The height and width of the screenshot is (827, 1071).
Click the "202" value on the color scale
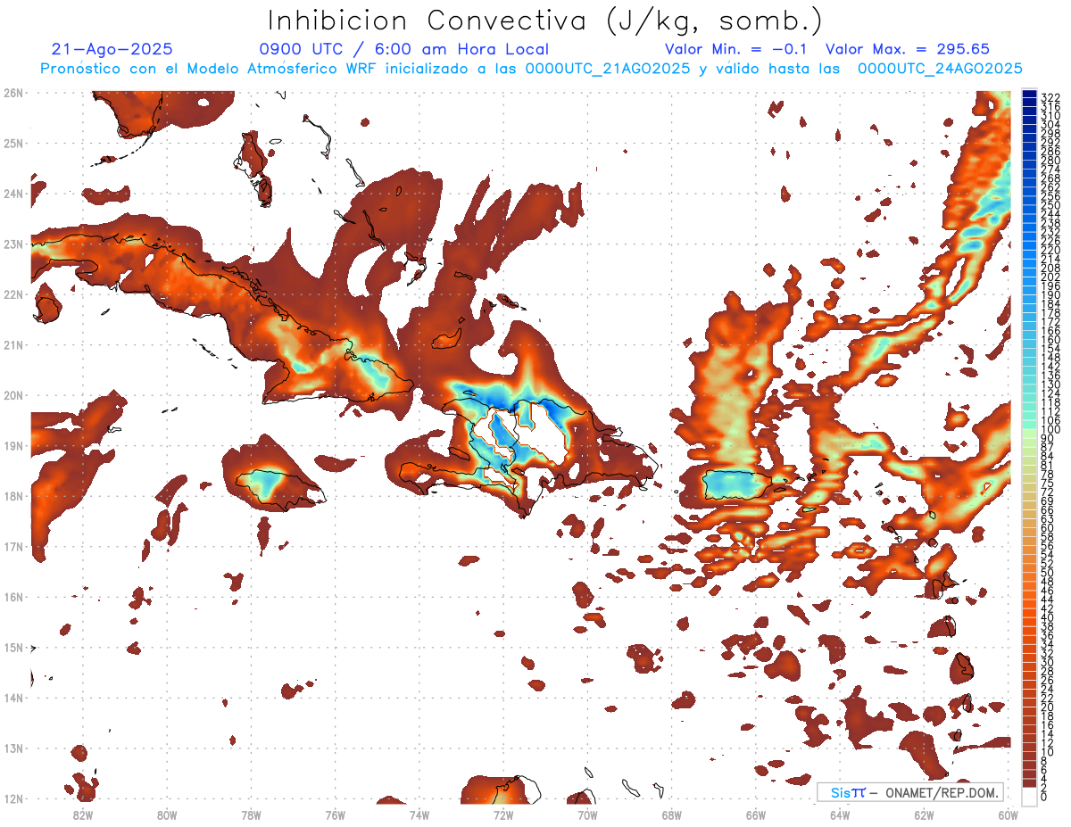pos(1050,277)
